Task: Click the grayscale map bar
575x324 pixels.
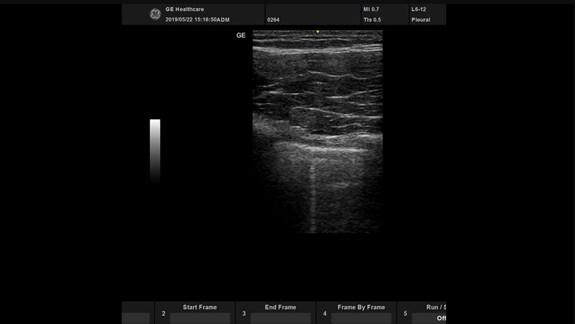Action: (x=155, y=148)
